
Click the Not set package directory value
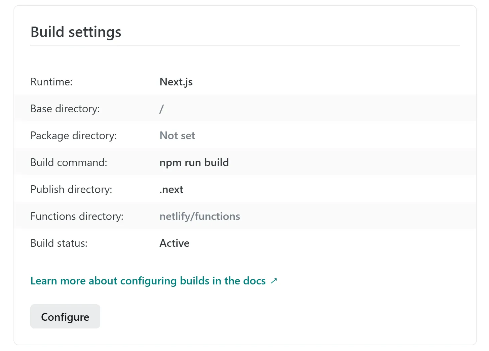coord(177,135)
